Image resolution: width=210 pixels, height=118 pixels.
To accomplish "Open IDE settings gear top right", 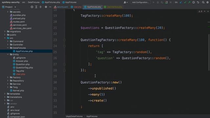I will [x=208, y=2].
